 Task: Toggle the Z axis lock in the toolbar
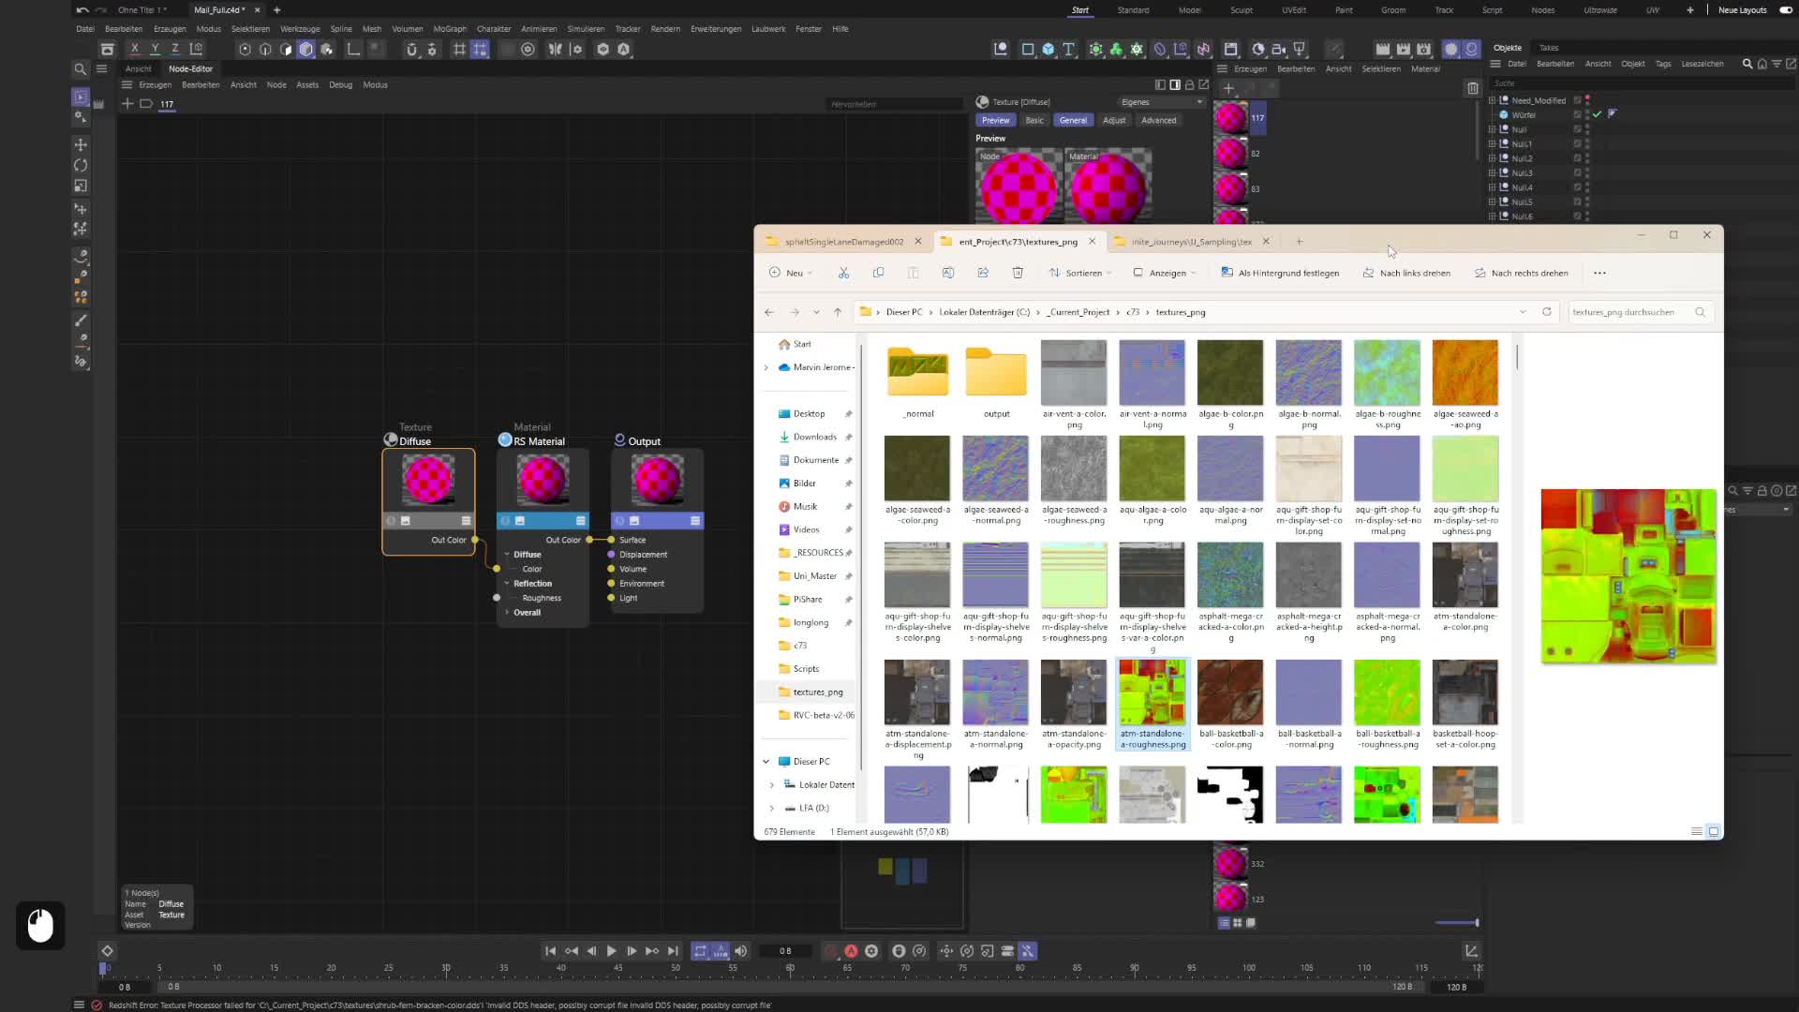pos(175,49)
